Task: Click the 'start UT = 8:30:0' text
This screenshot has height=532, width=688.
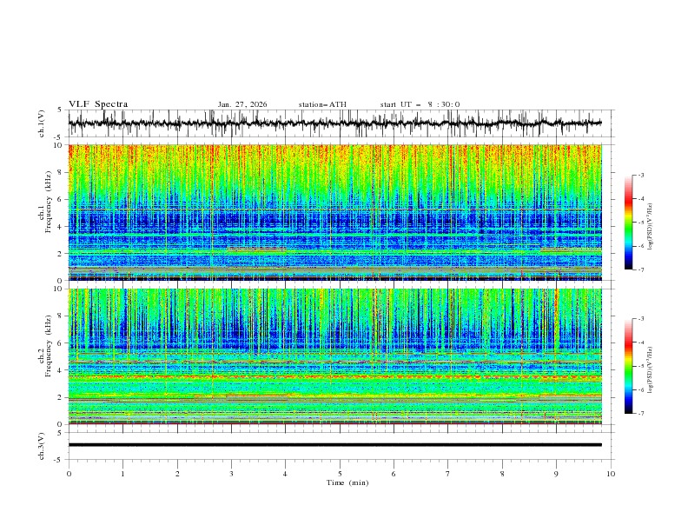Action: [420, 104]
